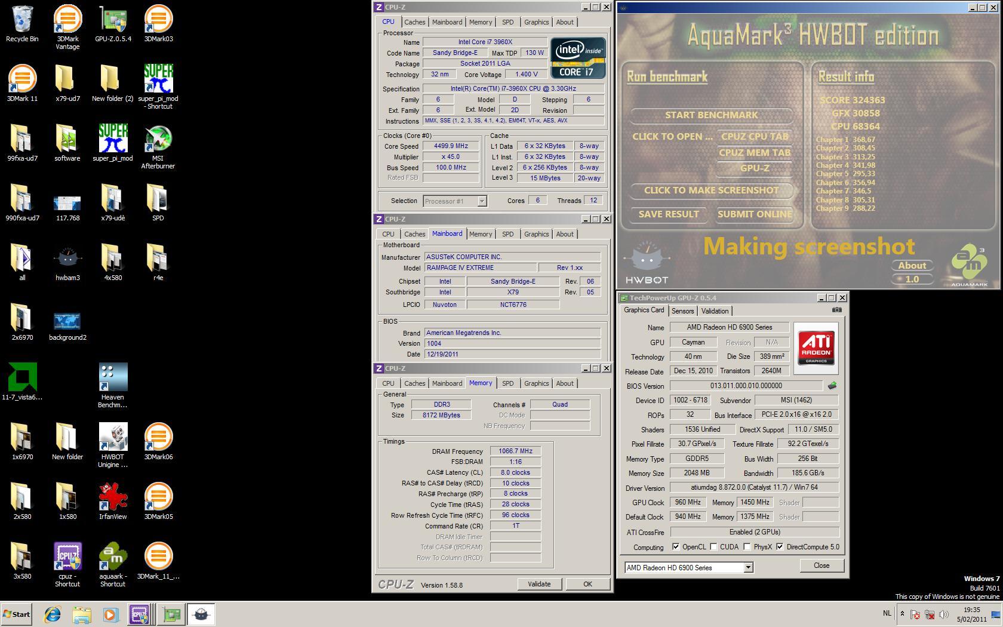The width and height of the screenshot is (1003, 627).
Task: Show hidden tray icons arrow
Action: coord(902,614)
